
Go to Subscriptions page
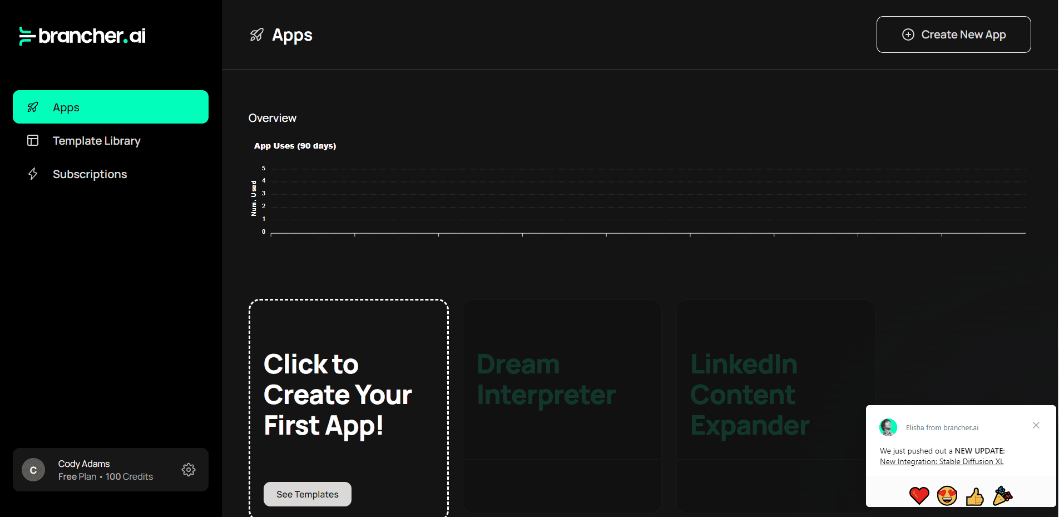tap(111, 174)
